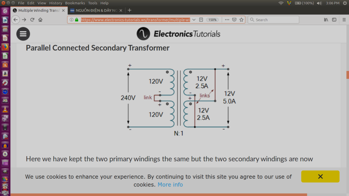Open the site hamburger menu
Image resolution: width=349 pixels, height=196 pixels.
point(23,34)
